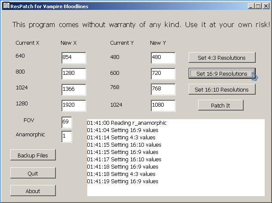
Task: Click log line 01:41:04 Setting 16:9 values
Action: 122,130
